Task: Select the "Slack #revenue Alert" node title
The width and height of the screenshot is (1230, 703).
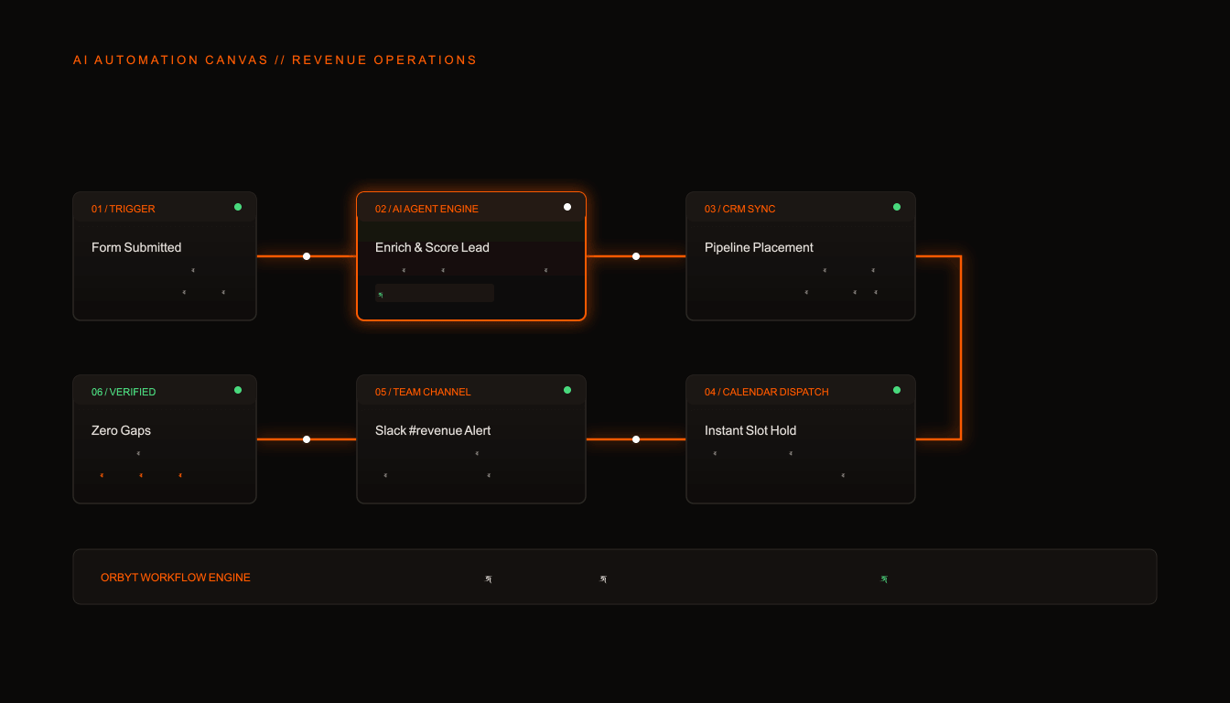Action: (x=433, y=430)
